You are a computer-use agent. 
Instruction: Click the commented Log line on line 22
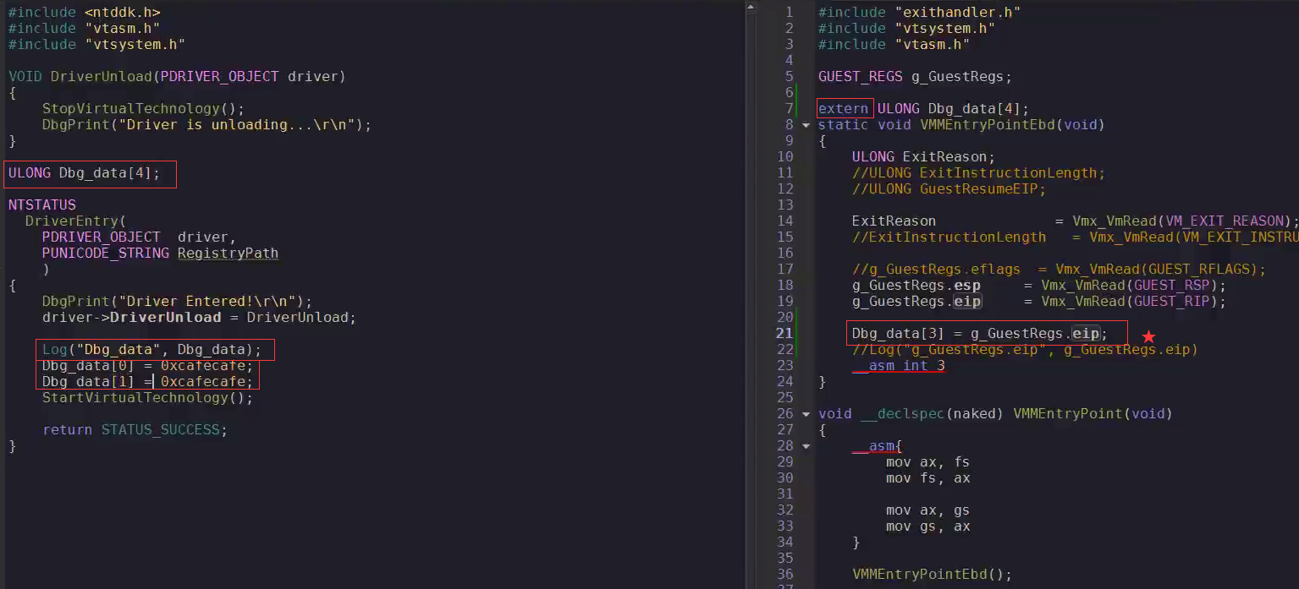click(x=1025, y=349)
